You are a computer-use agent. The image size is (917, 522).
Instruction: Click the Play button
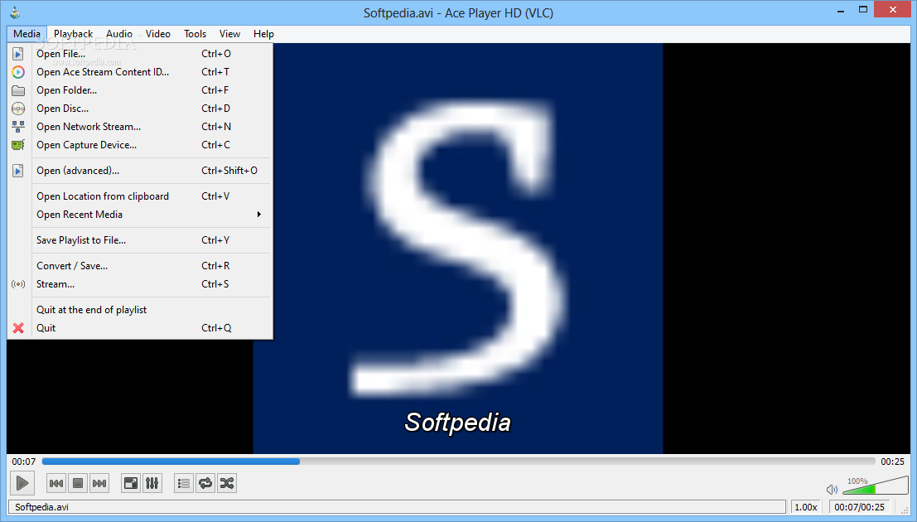pos(22,483)
